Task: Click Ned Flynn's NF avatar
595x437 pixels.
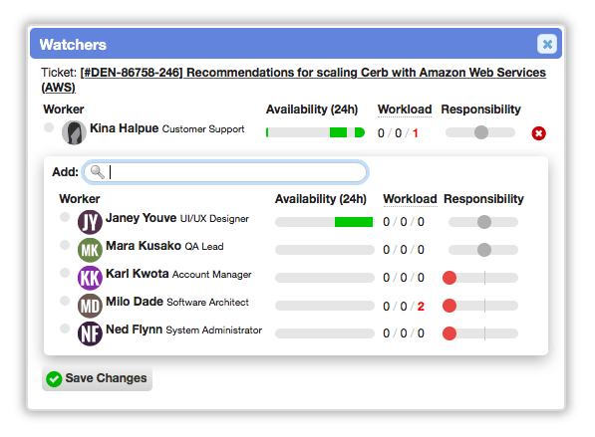Action: pyautogui.click(x=90, y=333)
